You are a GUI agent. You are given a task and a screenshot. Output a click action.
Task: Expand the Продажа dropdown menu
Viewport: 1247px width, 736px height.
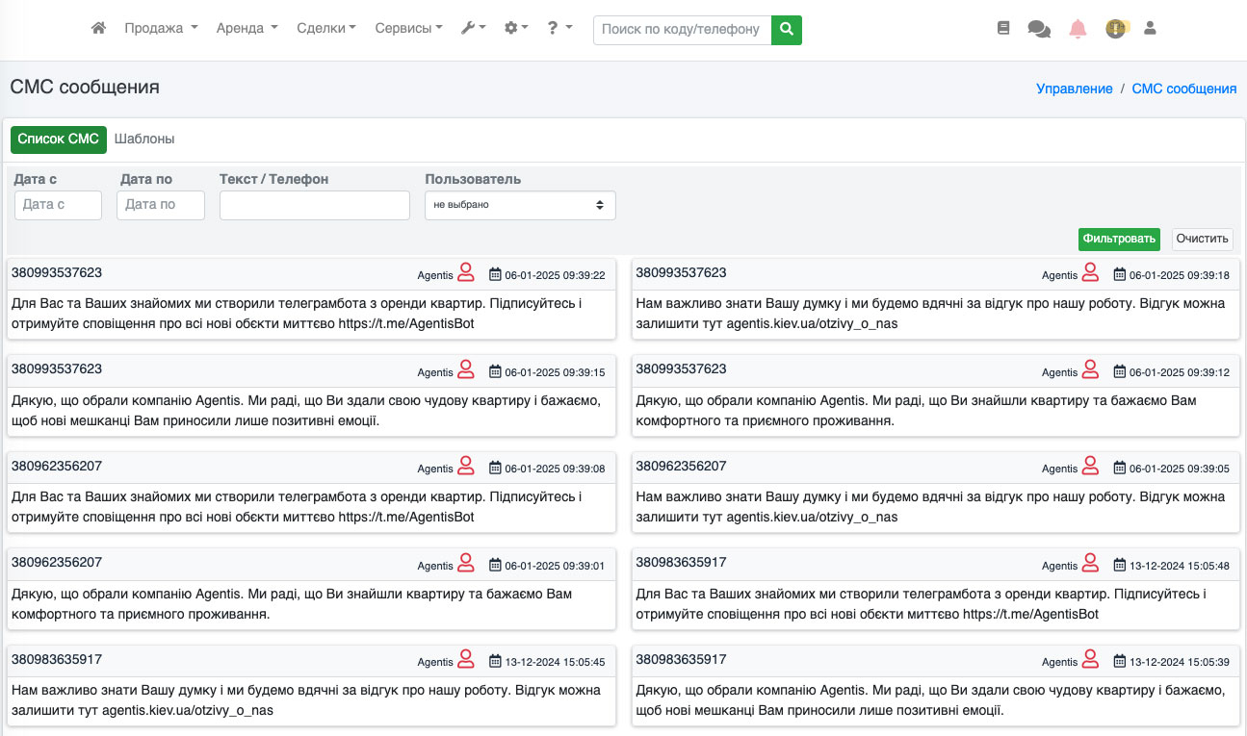pyautogui.click(x=161, y=29)
